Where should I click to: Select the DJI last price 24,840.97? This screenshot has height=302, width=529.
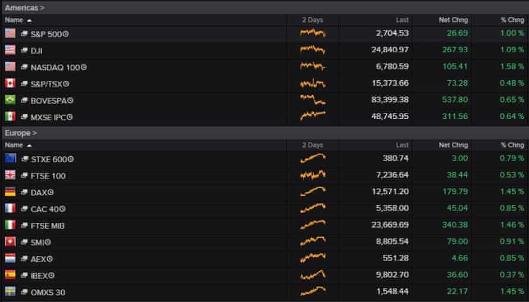tap(390, 49)
